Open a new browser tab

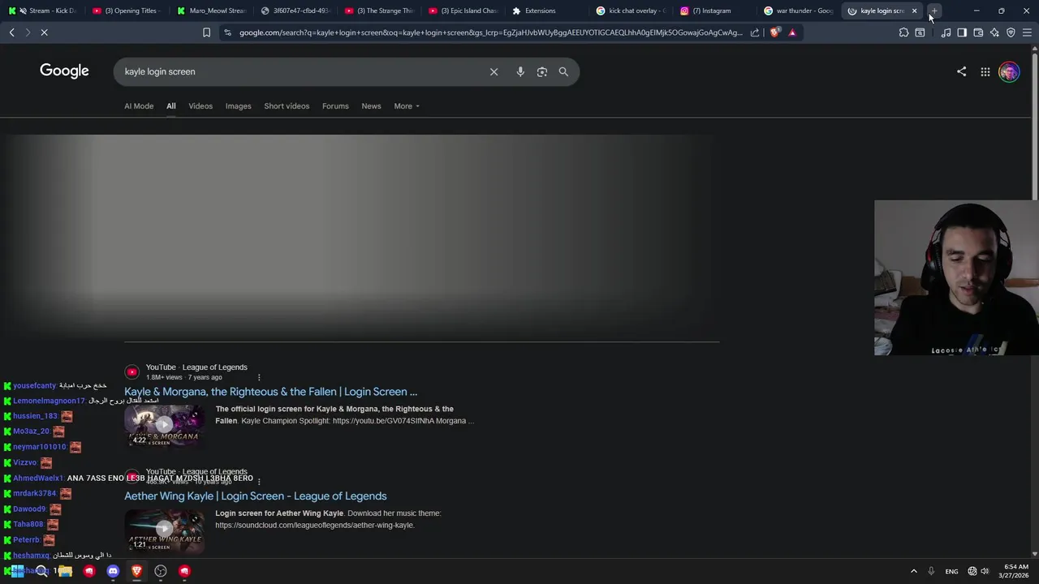pyautogui.click(x=934, y=11)
